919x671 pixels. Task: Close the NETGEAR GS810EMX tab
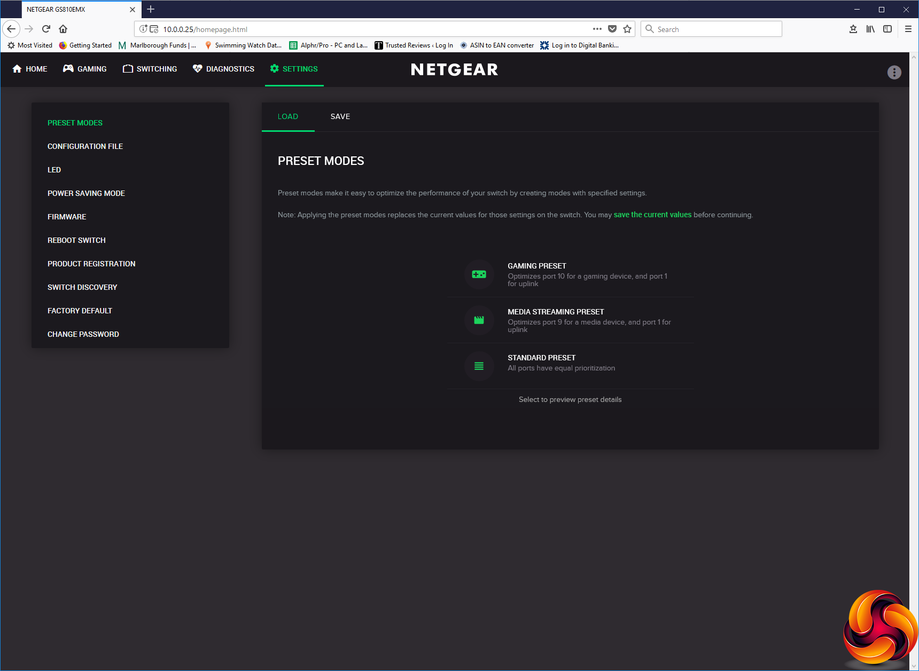click(133, 10)
